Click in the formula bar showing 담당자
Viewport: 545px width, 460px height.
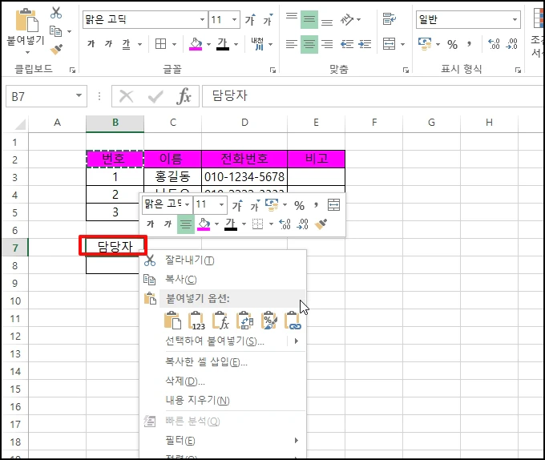click(373, 96)
